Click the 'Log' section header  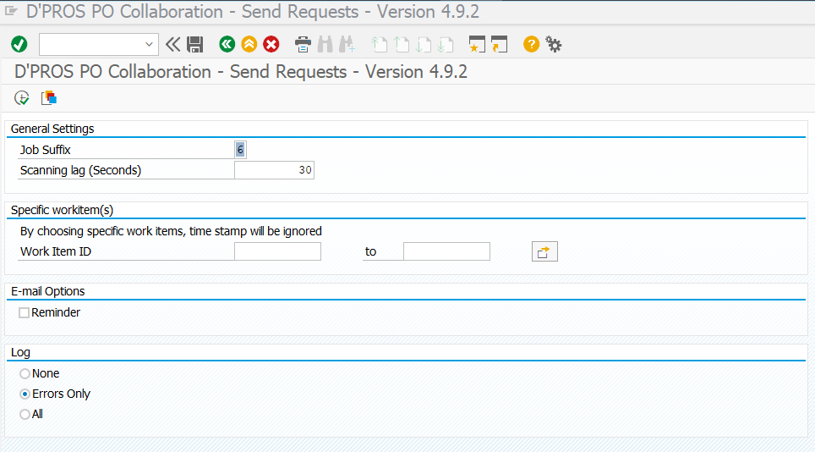coord(20,352)
